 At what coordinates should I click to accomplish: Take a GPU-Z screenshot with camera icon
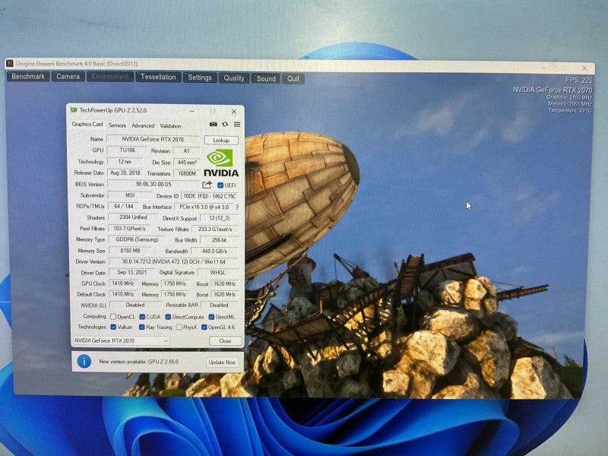point(214,124)
